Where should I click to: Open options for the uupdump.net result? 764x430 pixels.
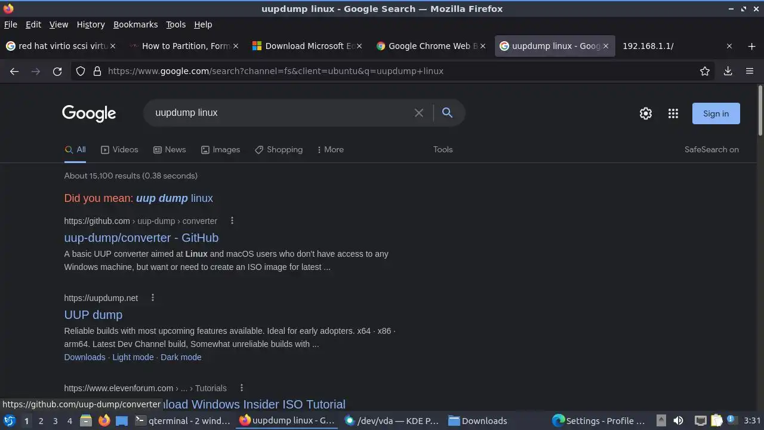153,298
